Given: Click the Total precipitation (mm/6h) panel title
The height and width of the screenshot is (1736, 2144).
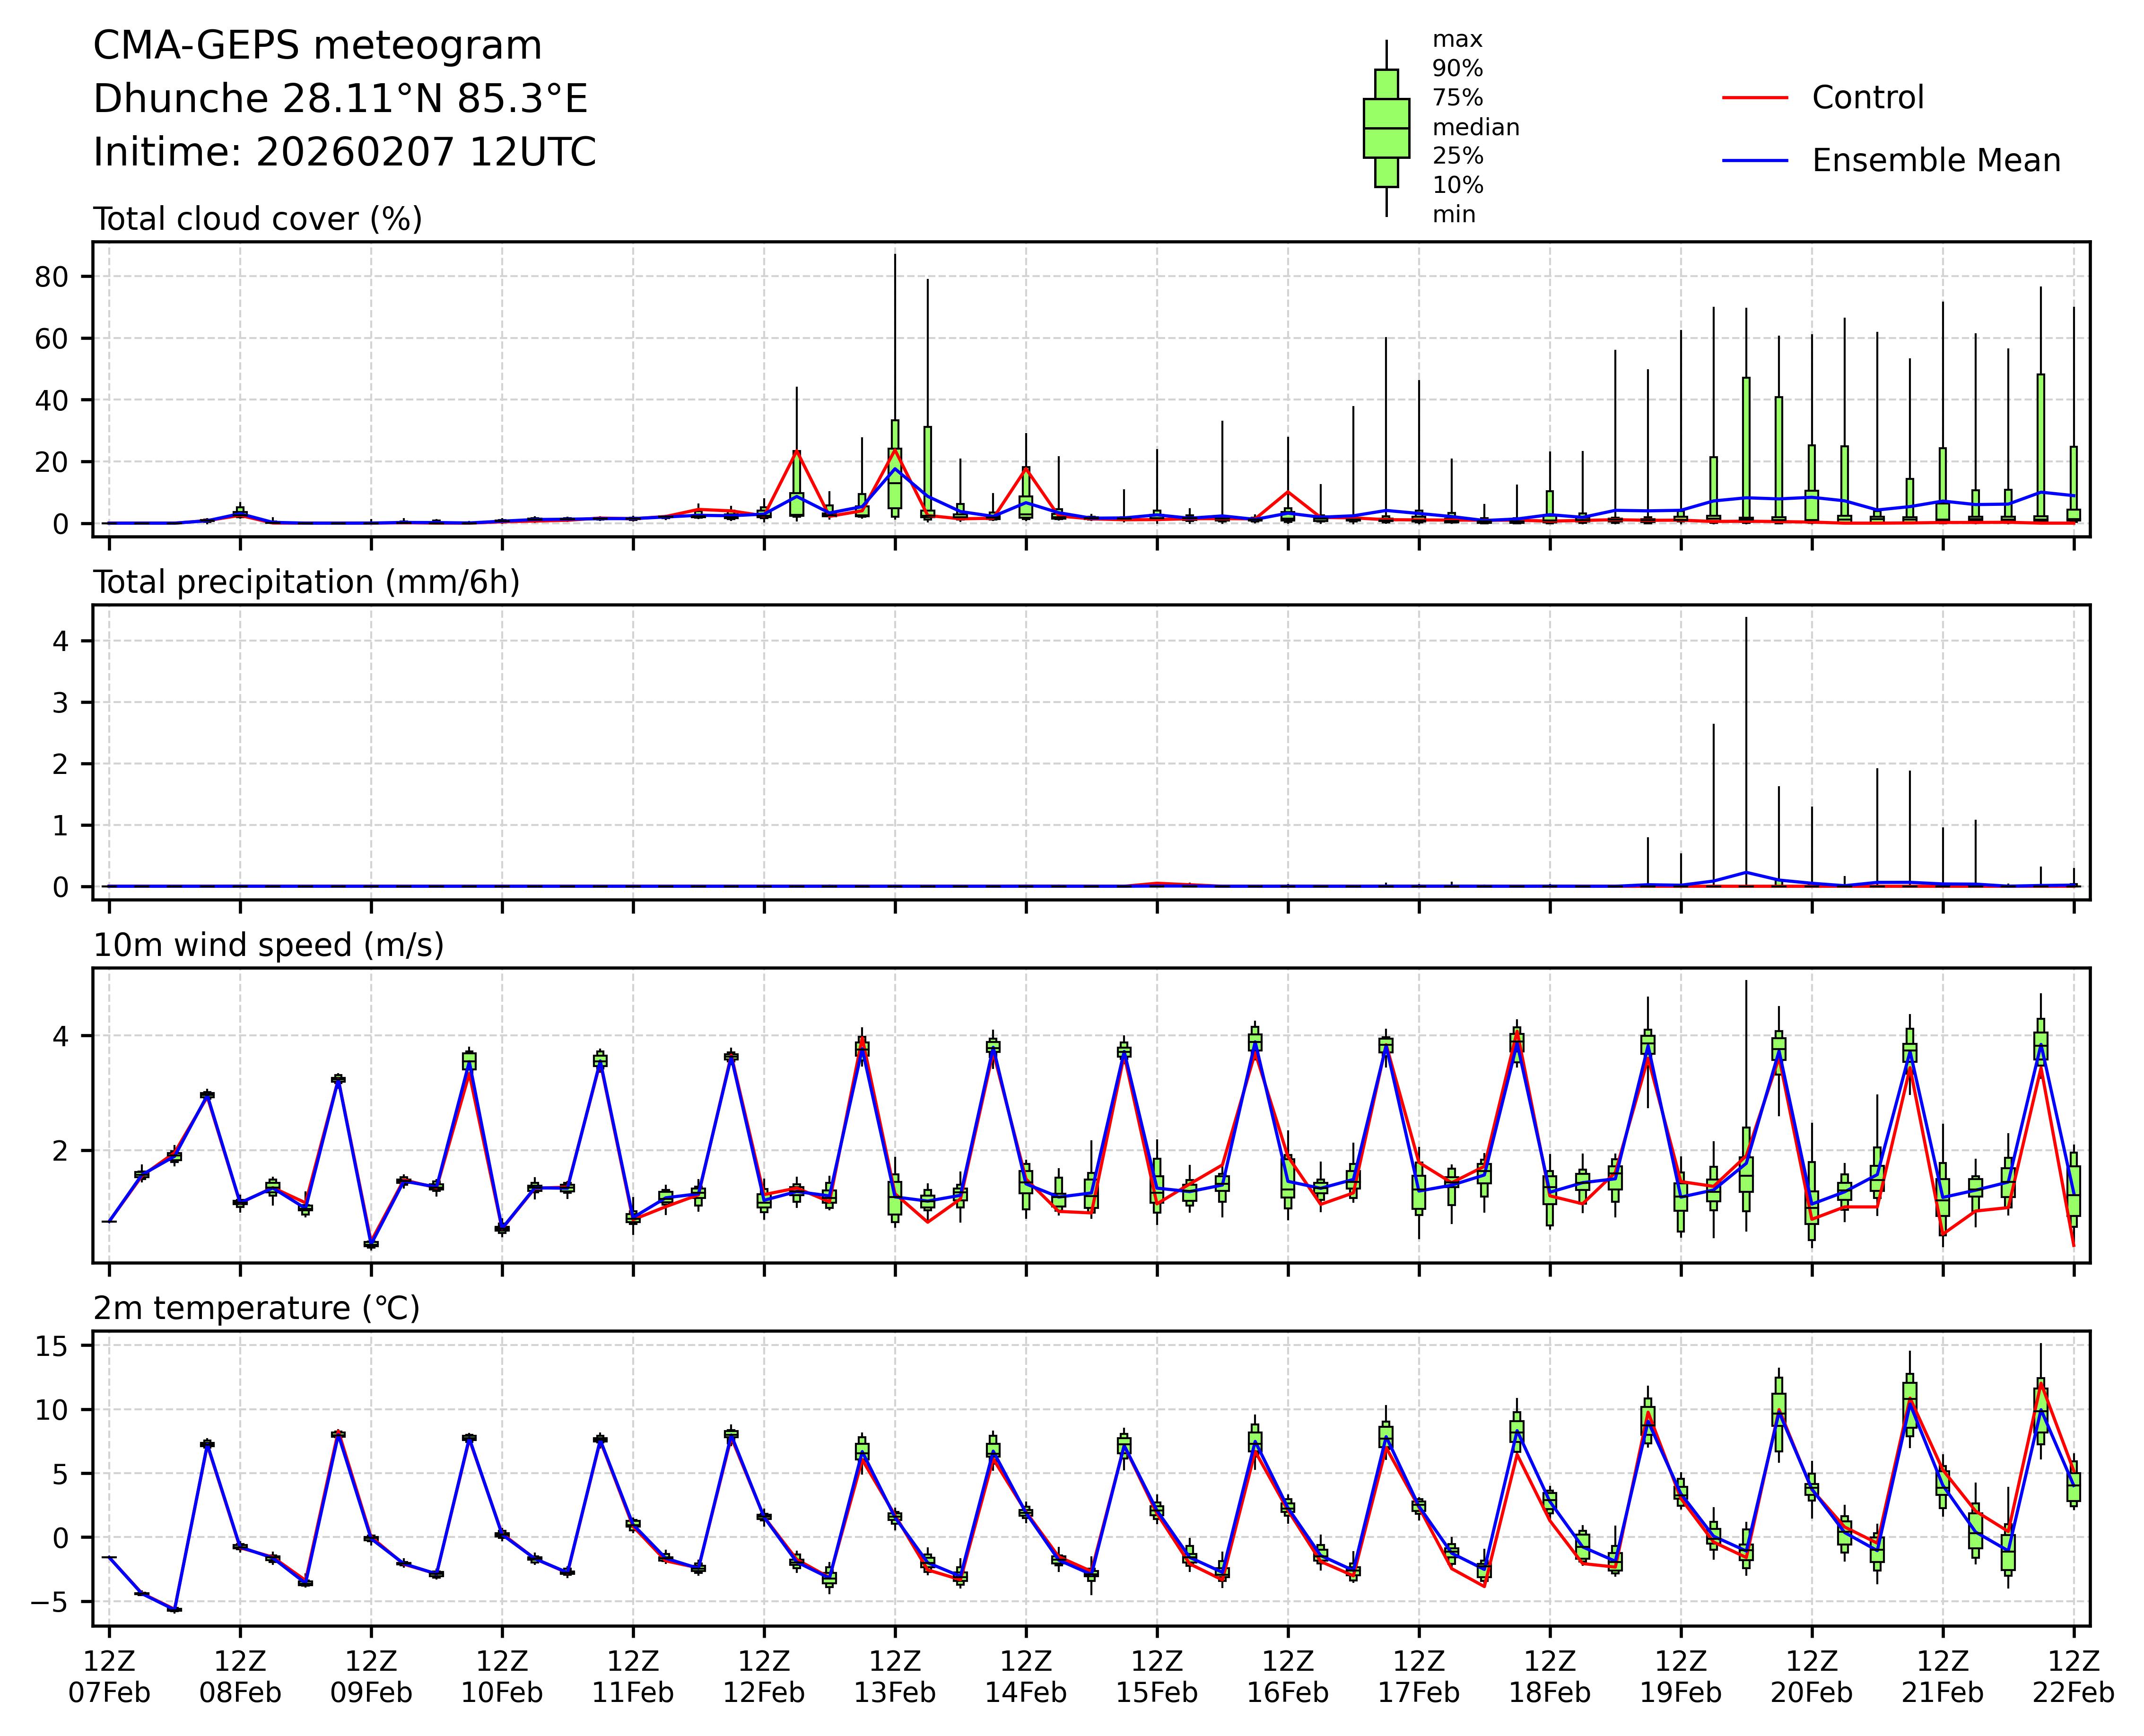Looking at the screenshot, I should [306, 582].
